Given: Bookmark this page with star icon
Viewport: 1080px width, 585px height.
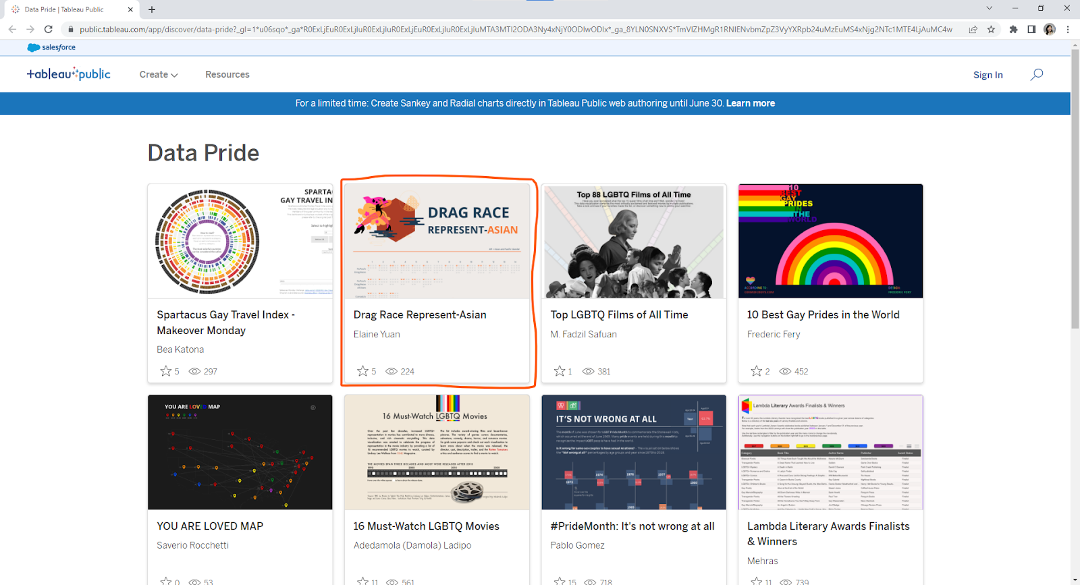Looking at the screenshot, I should pos(991,29).
